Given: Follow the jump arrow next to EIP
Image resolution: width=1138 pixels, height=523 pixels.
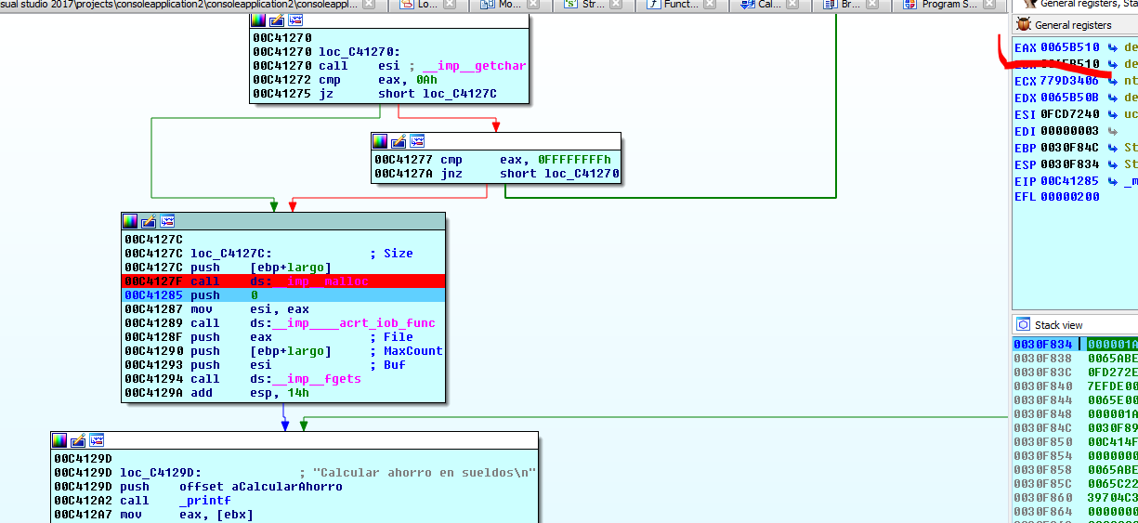Looking at the screenshot, I should click(x=1113, y=181).
